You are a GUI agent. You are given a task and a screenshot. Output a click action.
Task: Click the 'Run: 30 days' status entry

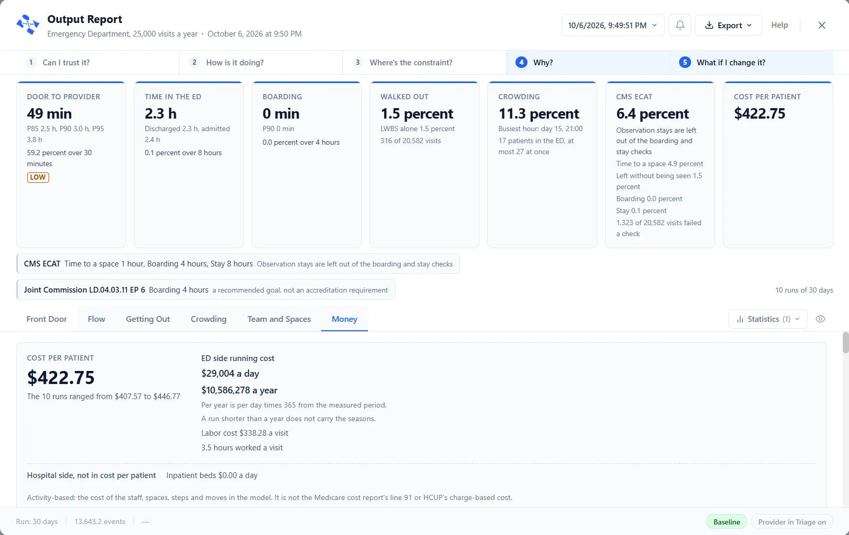(37, 521)
